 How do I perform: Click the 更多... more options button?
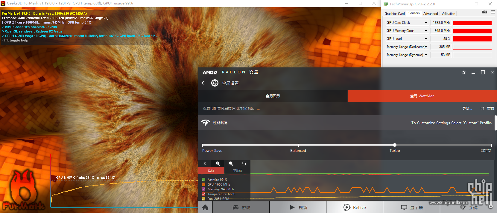tap(467, 109)
